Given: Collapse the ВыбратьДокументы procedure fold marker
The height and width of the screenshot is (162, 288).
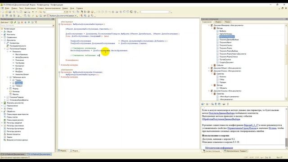Looking at the screenshot, I should pos(59,72).
